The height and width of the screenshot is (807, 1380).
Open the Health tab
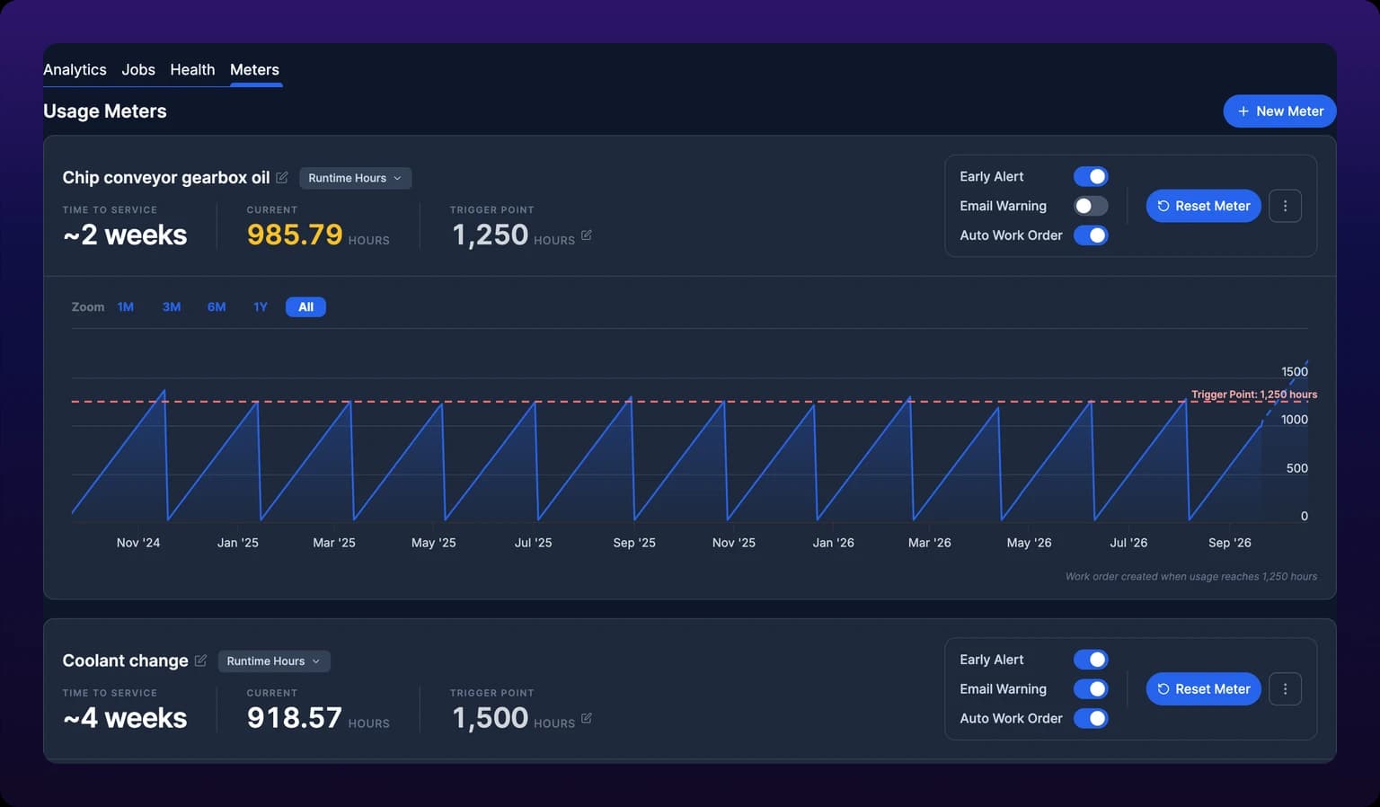192,70
